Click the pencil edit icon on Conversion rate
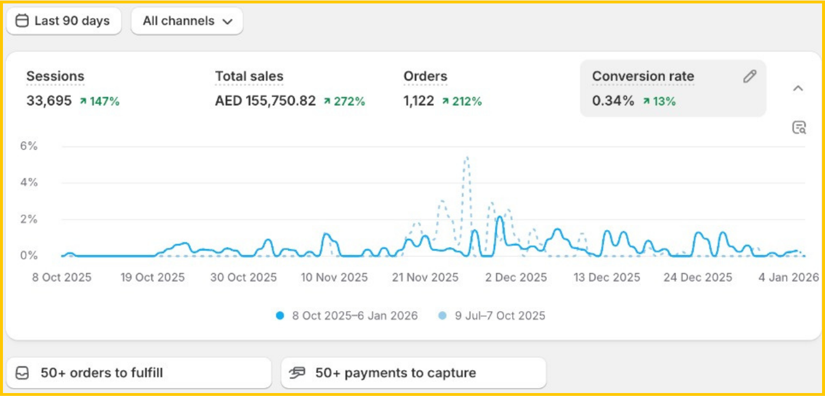The height and width of the screenshot is (396, 825). [x=749, y=76]
